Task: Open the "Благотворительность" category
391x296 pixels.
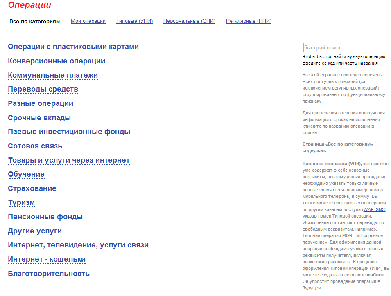Action: coord(49,274)
